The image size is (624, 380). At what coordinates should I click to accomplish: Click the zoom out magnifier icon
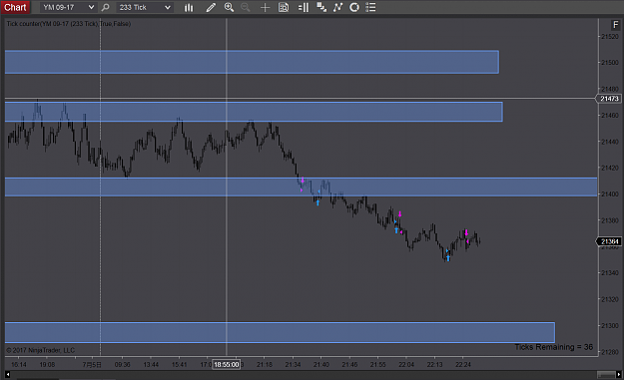click(246, 7)
